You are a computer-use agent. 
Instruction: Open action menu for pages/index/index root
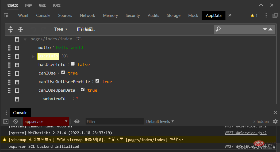(x=17, y=39)
